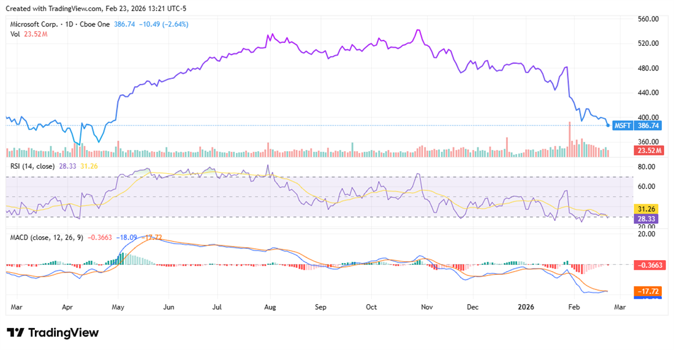Open the Microsoft Corp. symbol title
Image resolution: width=674 pixels, height=350 pixels.
coord(36,24)
